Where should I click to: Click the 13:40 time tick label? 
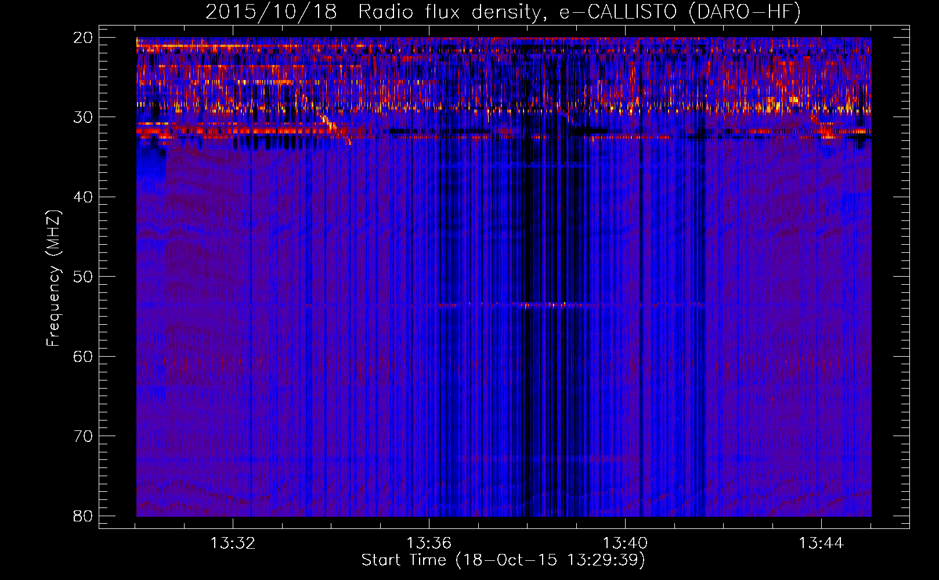click(625, 543)
